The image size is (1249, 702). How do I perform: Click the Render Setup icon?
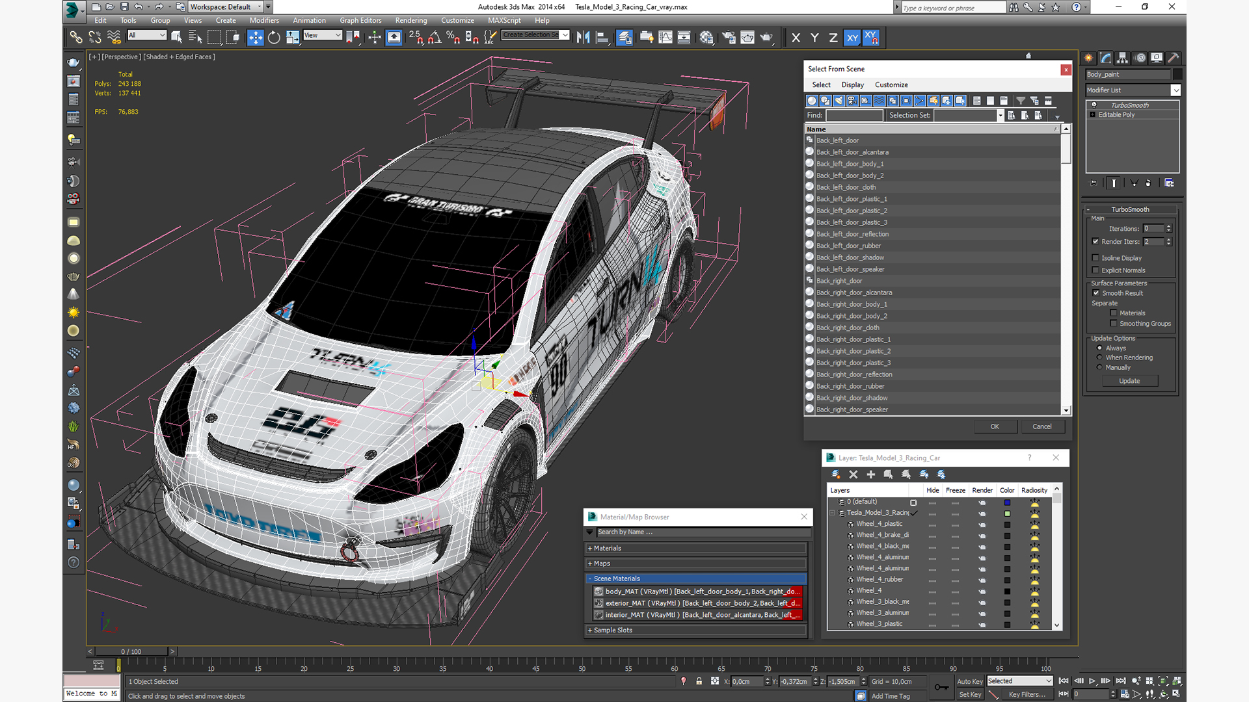pyautogui.click(x=729, y=38)
